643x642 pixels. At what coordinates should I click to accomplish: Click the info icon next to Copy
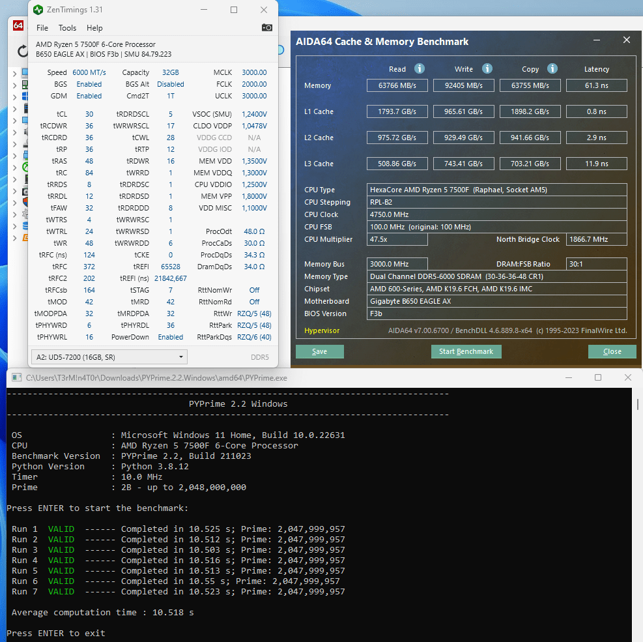[x=552, y=68]
